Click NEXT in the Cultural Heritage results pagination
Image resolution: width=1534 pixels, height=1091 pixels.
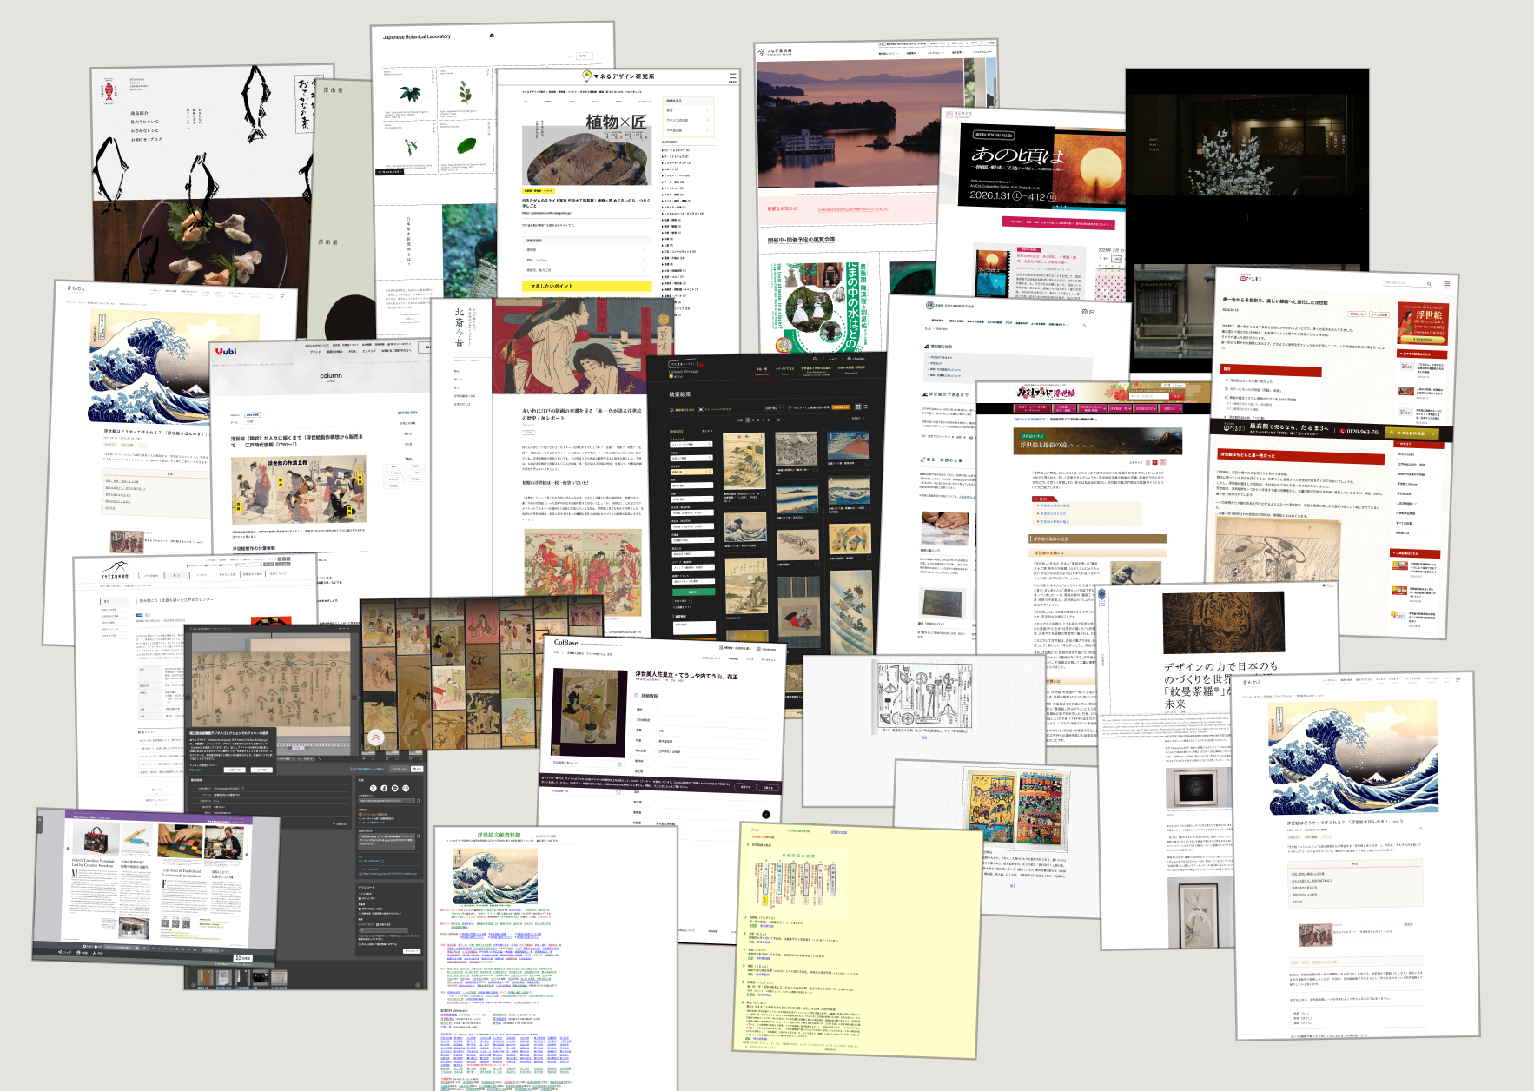click(x=858, y=418)
